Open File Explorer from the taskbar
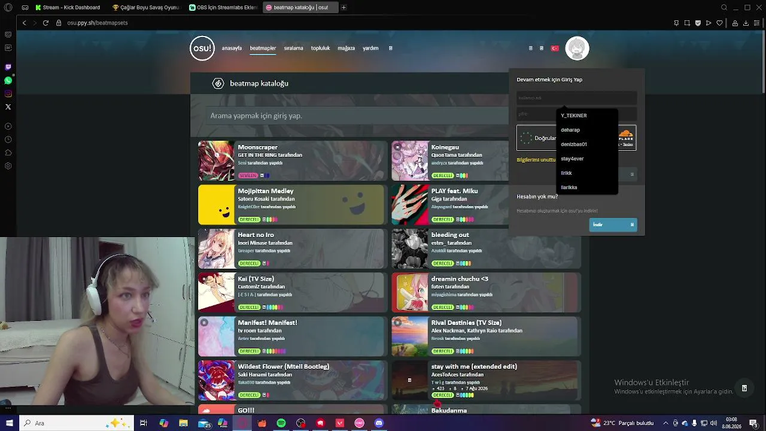The image size is (766, 431). point(184,423)
